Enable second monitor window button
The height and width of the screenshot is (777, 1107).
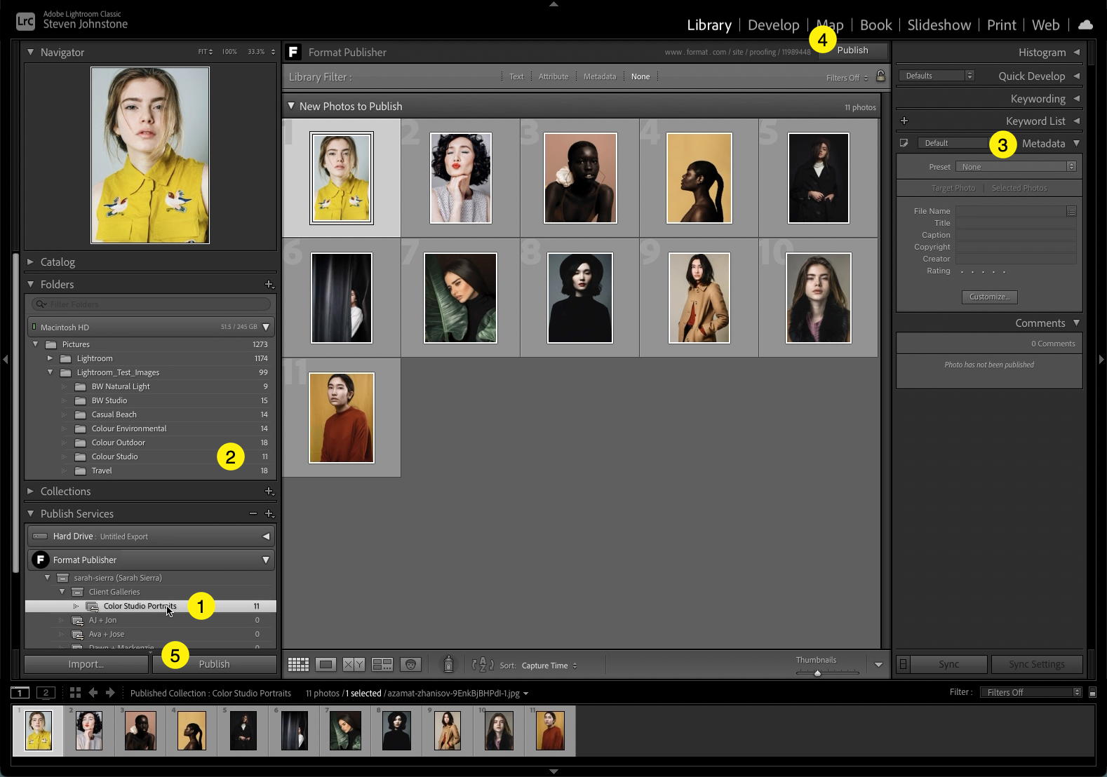pyautogui.click(x=46, y=693)
